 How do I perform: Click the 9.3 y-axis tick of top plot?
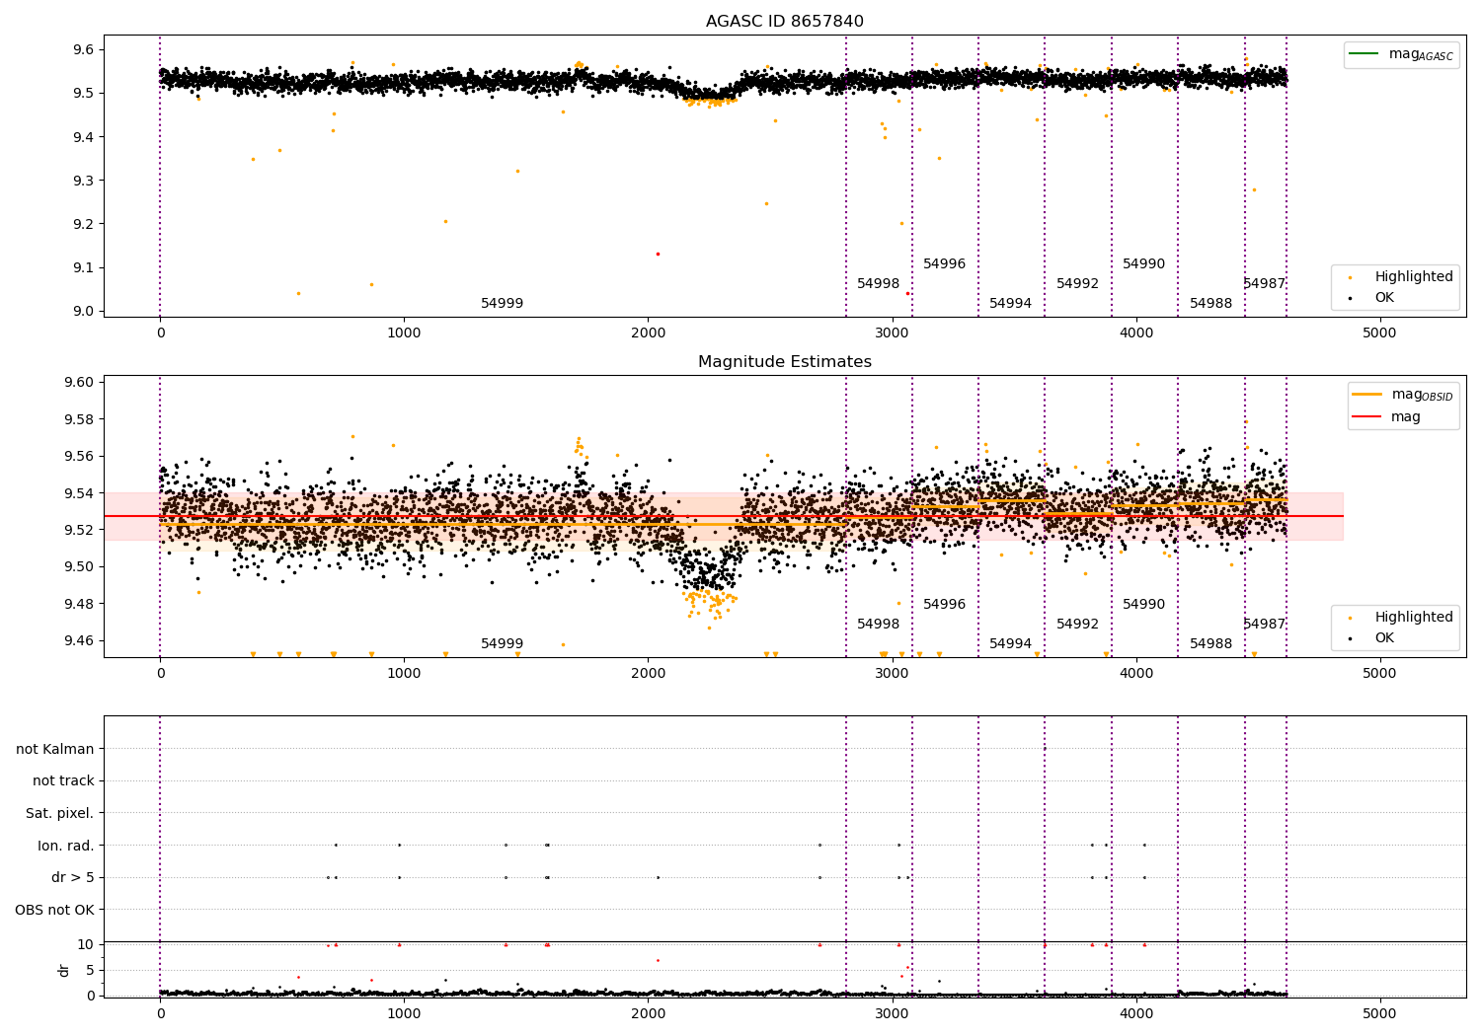tap(85, 181)
